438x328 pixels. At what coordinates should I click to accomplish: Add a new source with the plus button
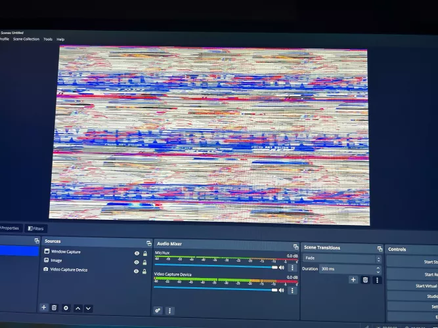44,308
